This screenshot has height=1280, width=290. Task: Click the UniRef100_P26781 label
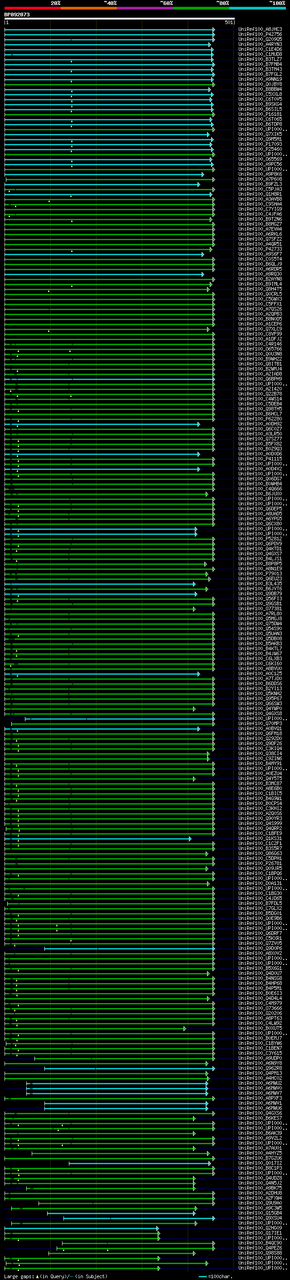260,863
